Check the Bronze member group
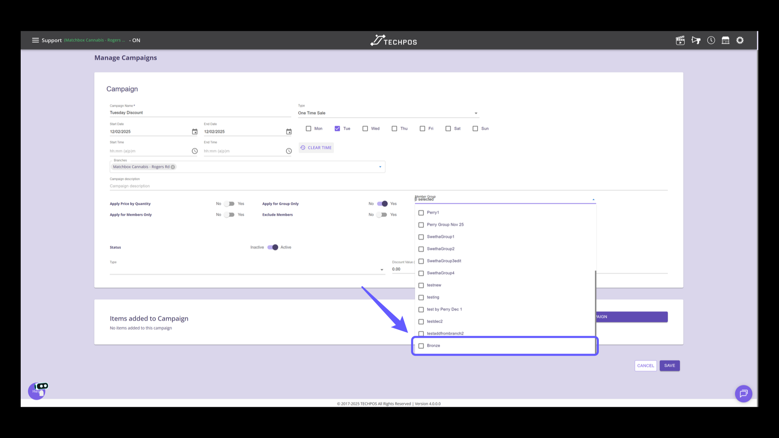 [x=421, y=346]
